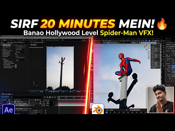Select the Puppet Pin tool
This screenshot has width=175, height=131.
[x=37, y=40]
